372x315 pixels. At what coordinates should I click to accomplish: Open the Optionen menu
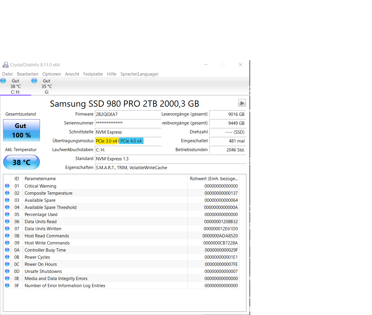tap(52, 74)
